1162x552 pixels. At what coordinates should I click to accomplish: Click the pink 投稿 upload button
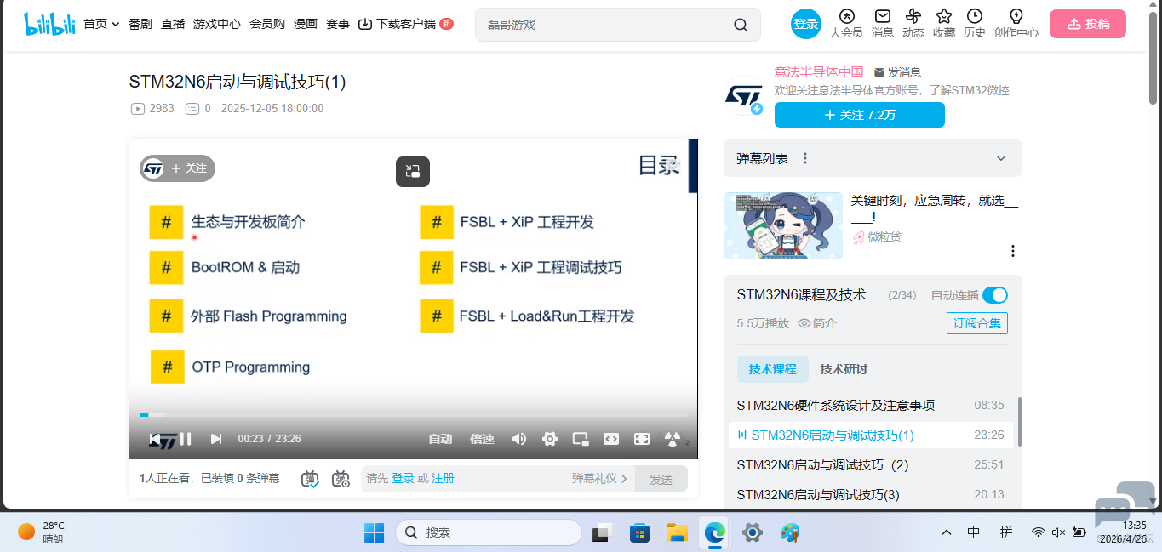click(x=1088, y=24)
